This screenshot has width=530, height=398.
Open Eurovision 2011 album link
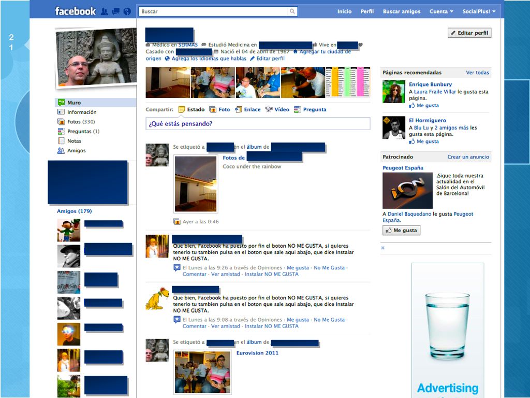[x=257, y=353]
